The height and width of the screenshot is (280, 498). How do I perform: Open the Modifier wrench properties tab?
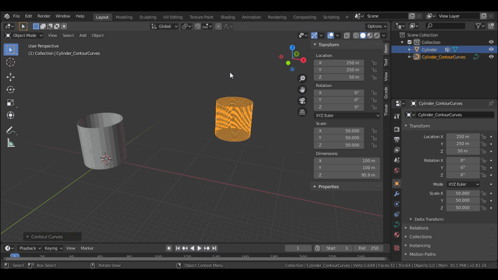(397, 194)
